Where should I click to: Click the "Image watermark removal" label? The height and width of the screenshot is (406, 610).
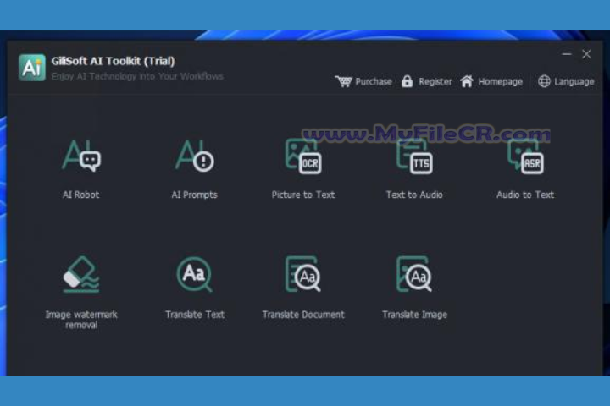point(81,320)
